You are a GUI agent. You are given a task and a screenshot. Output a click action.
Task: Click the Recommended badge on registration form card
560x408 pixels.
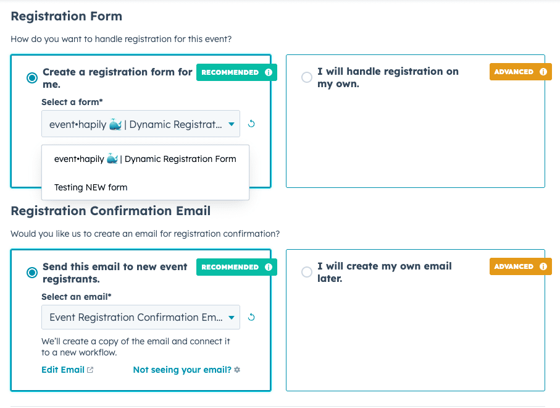pos(230,72)
